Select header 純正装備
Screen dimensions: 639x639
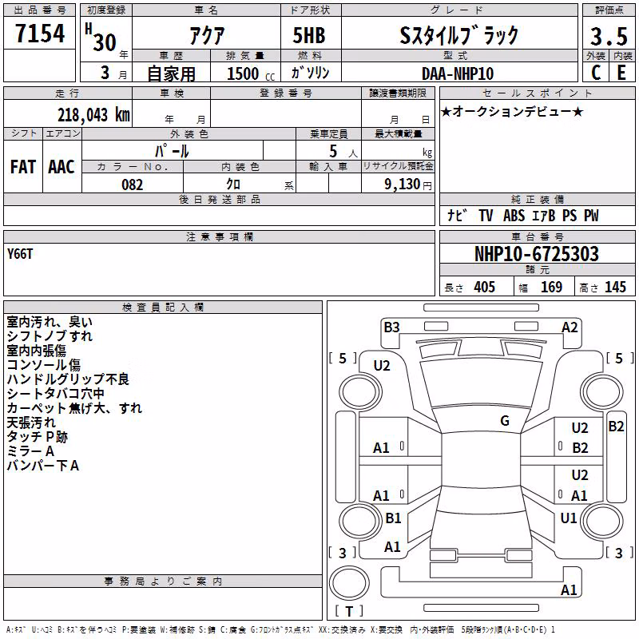tap(537, 199)
